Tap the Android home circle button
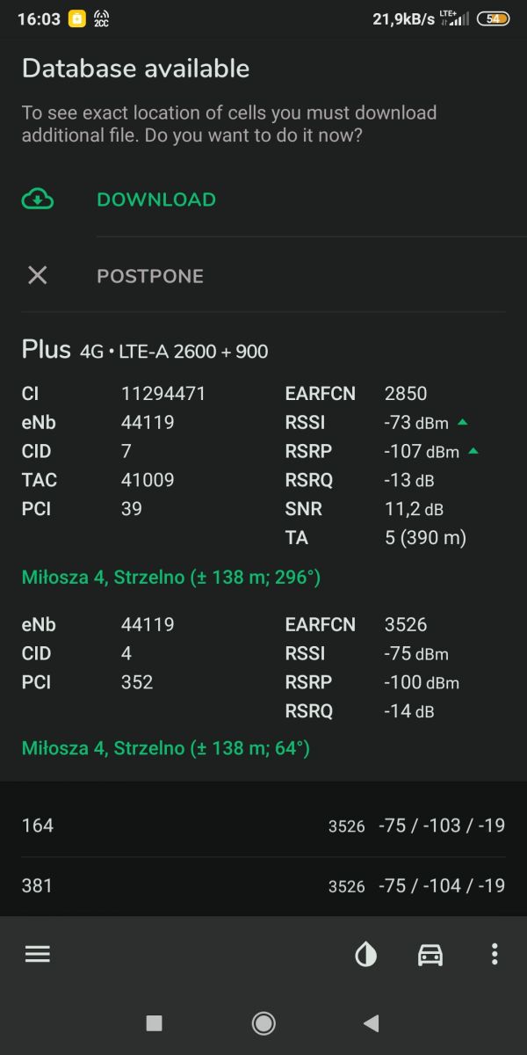Viewport: 527px width, 1055px height. (263, 1022)
